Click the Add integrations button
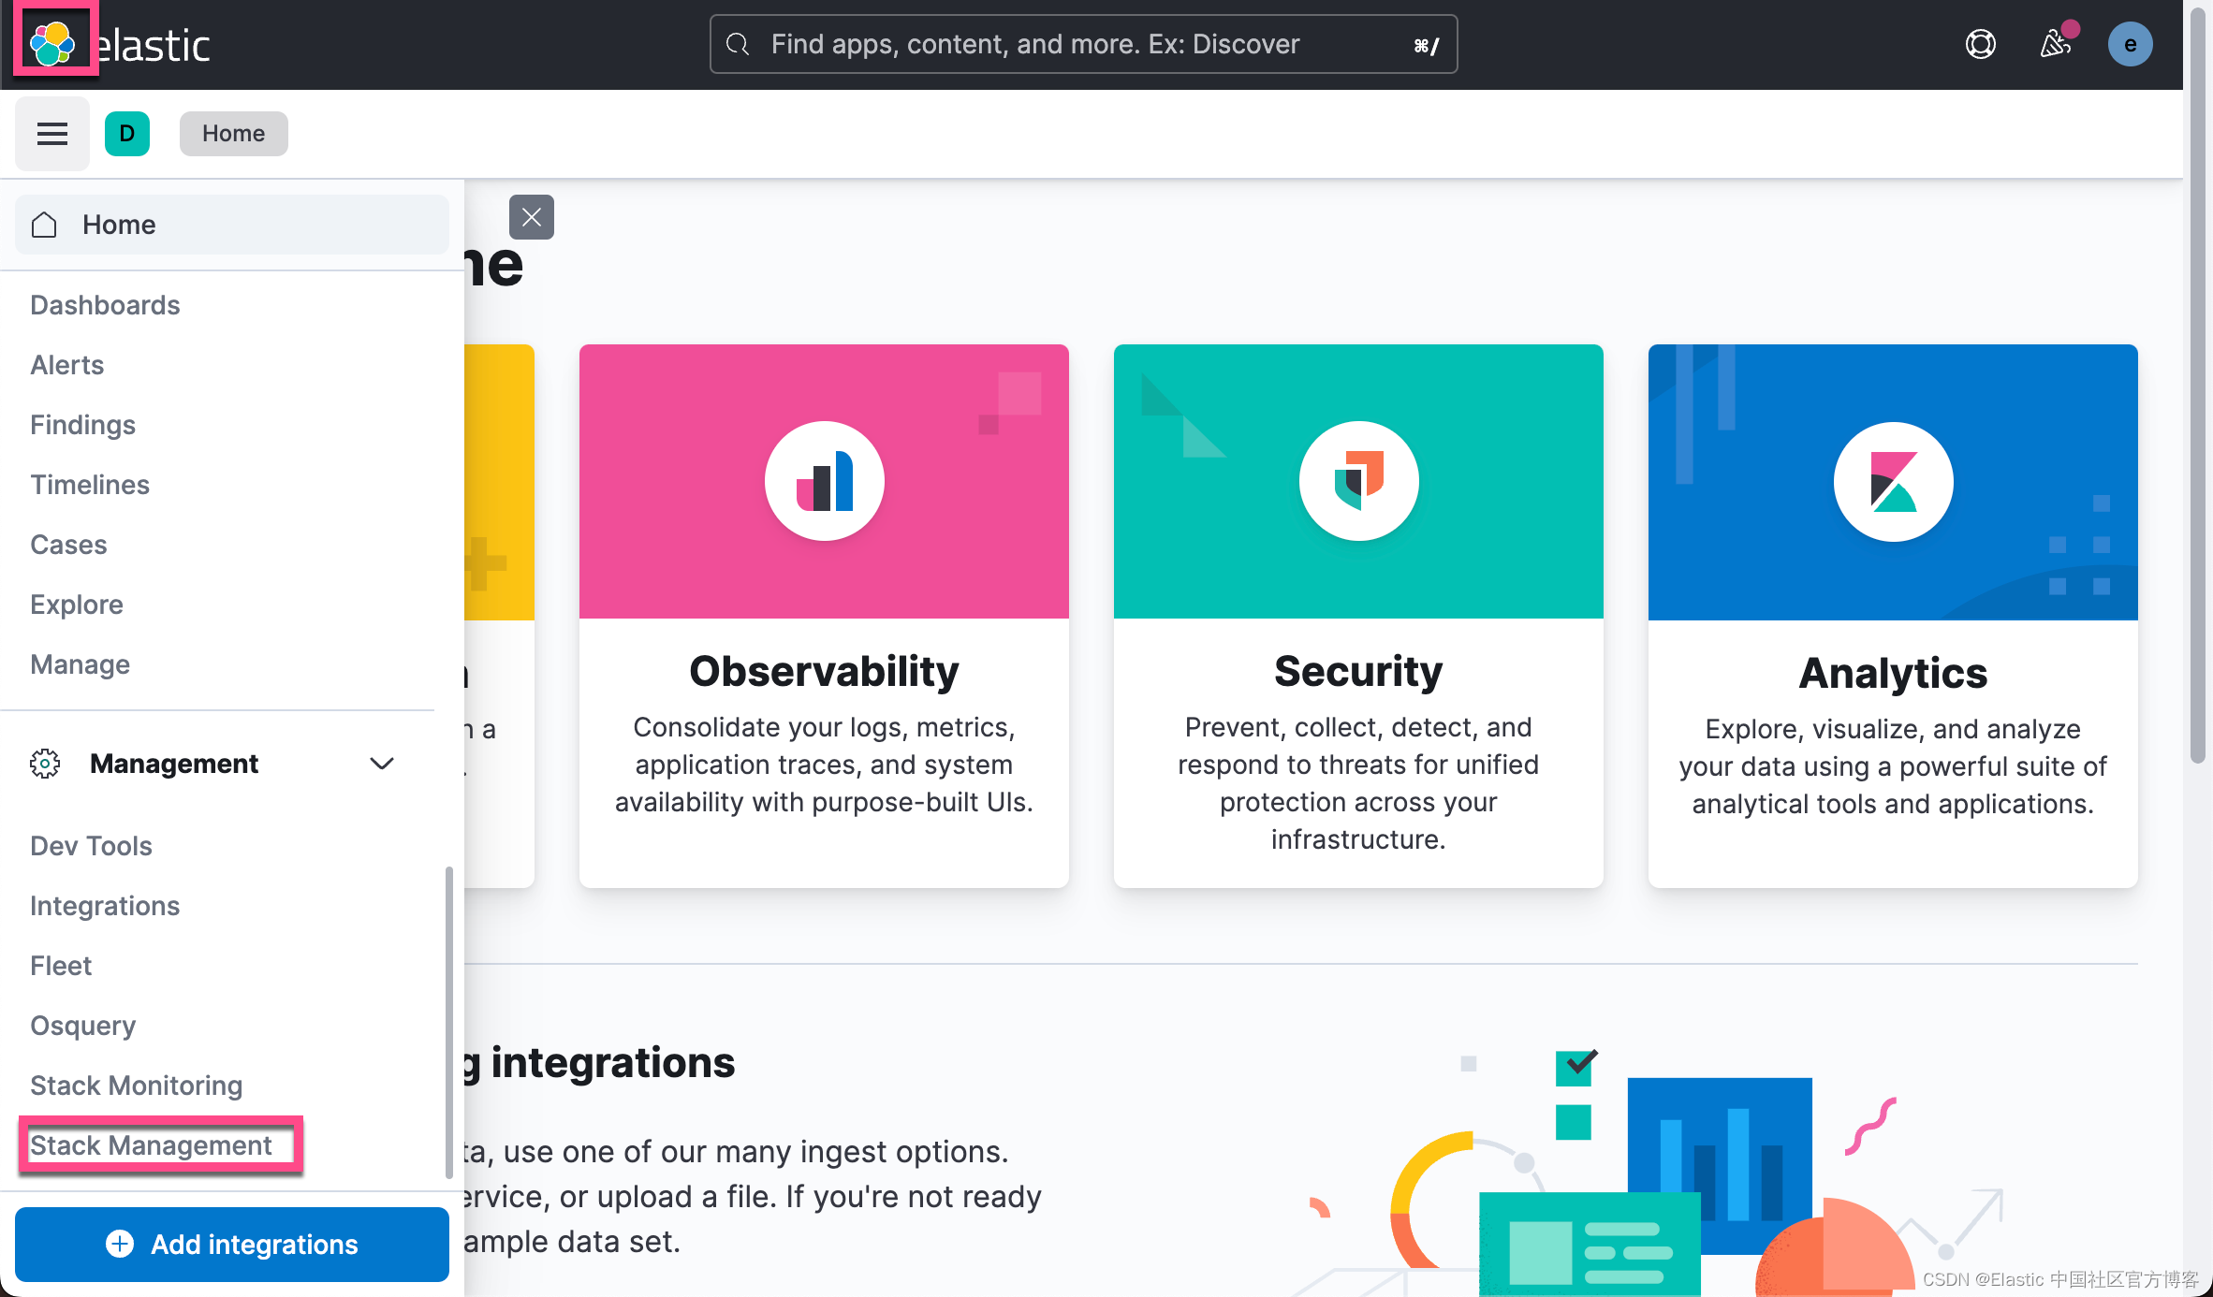 click(232, 1245)
